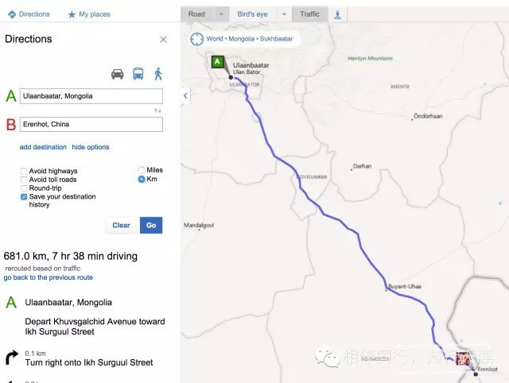
Task: Switch to Bird's eye view
Action: click(x=252, y=14)
